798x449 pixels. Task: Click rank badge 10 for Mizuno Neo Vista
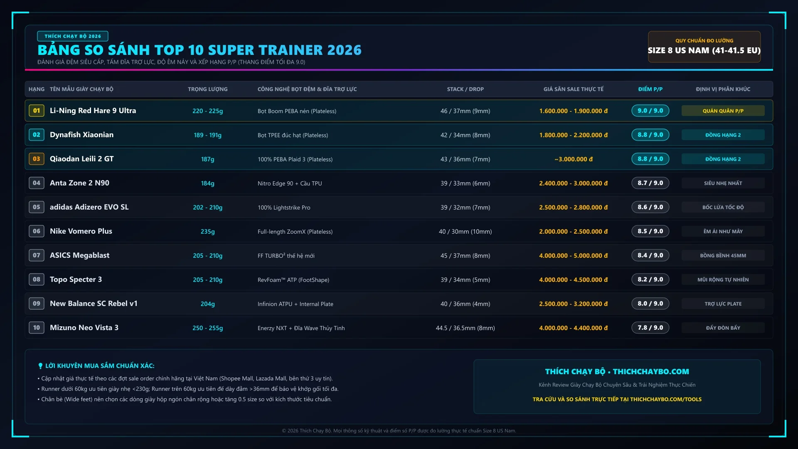[x=37, y=328]
